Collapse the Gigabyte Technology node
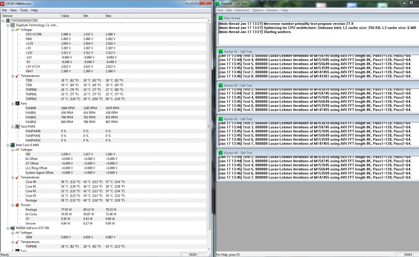The height and width of the screenshot is (257, 419). point(8,25)
